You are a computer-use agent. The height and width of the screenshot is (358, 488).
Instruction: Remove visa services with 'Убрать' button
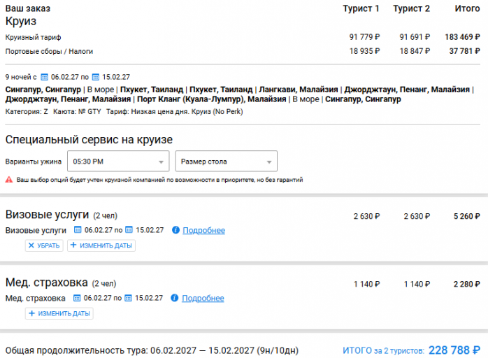(44, 245)
